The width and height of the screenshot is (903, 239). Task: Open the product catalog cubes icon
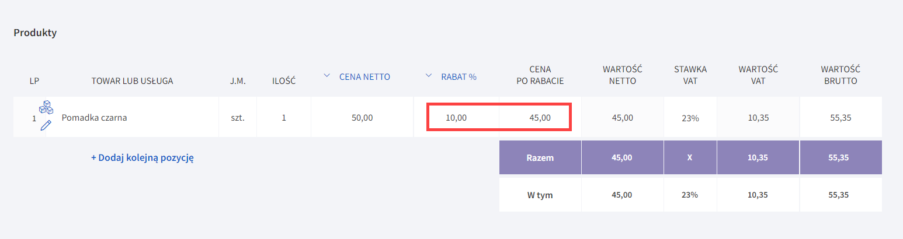46,108
